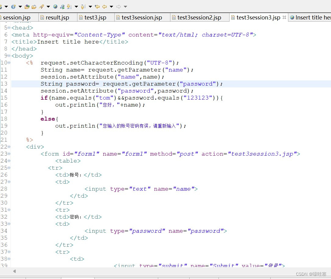Screen dimensions: 331x279
Task: Switch to the session.jsp tab
Action: pos(17,17)
